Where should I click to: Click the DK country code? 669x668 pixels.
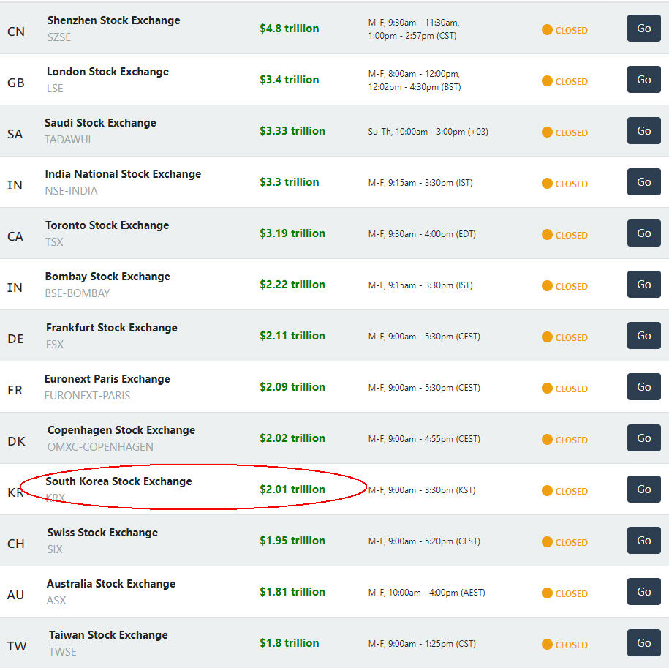[x=16, y=441]
